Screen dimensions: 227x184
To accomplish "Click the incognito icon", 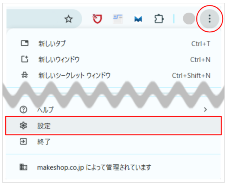I will (25, 75).
